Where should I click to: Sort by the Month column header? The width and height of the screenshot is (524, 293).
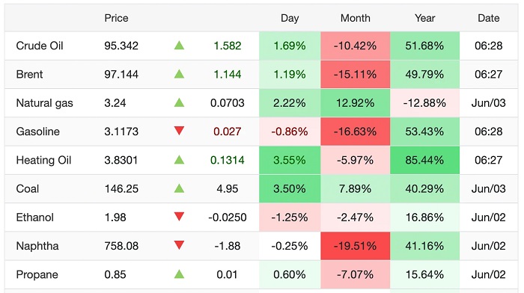coord(356,18)
